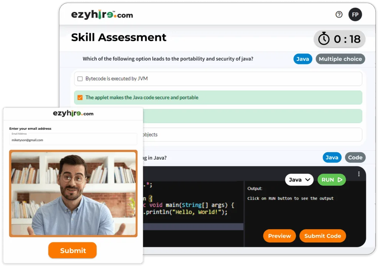The height and width of the screenshot is (267, 379).
Task: Run the code with the RUN button
Action: click(332, 180)
